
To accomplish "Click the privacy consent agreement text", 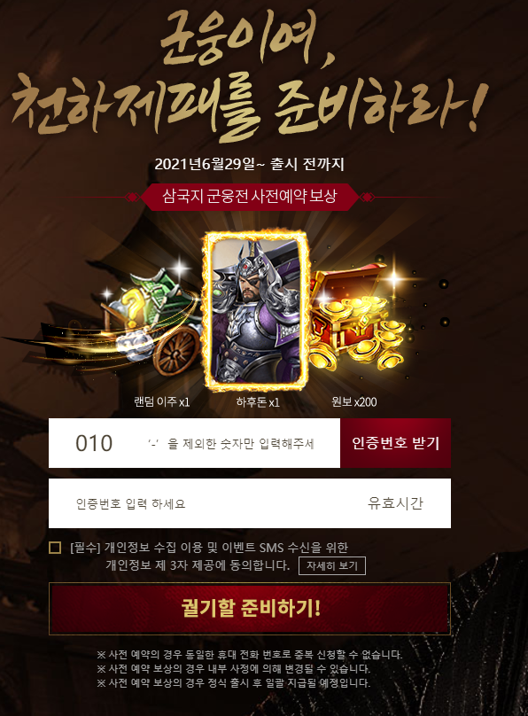I will click(209, 556).
